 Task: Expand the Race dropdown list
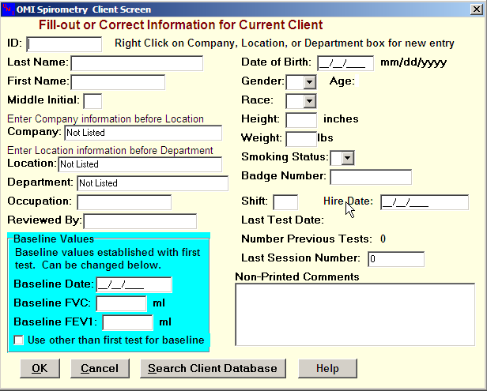coord(309,101)
